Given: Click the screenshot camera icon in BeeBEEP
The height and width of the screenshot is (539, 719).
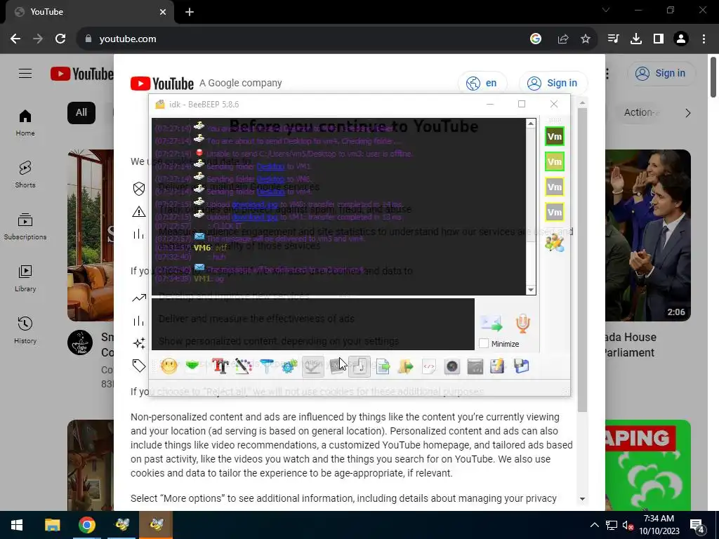Looking at the screenshot, I should [x=452, y=366].
